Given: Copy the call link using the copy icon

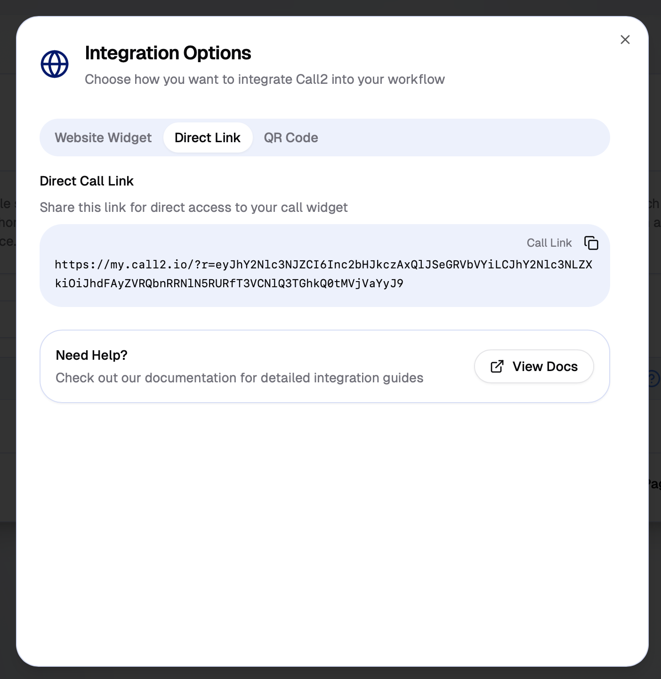Looking at the screenshot, I should click(x=591, y=243).
